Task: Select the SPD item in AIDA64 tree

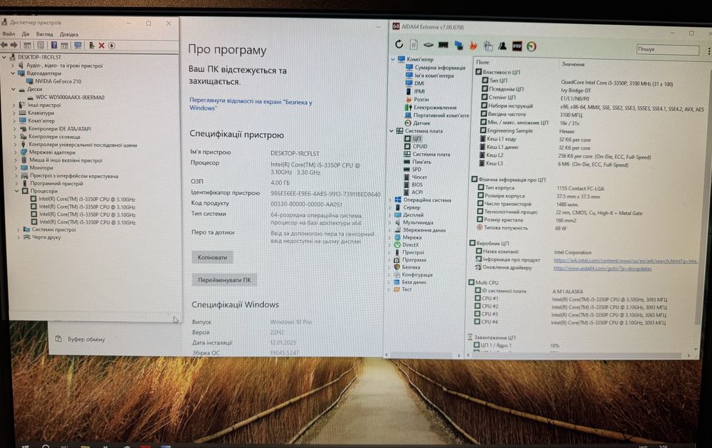Action: tap(412, 170)
